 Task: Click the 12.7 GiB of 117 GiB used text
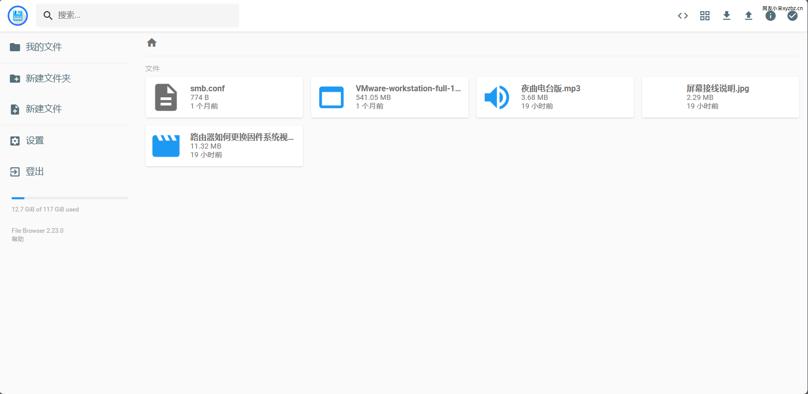[x=45, y=209]
